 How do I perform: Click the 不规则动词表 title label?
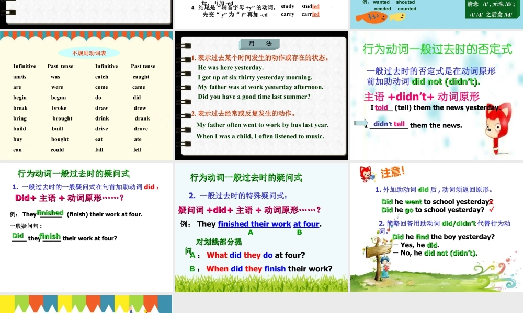[89, 52]
